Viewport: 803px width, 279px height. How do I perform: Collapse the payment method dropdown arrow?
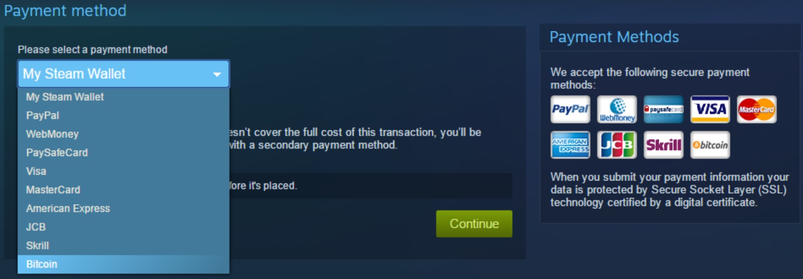(x=217, y=74)
